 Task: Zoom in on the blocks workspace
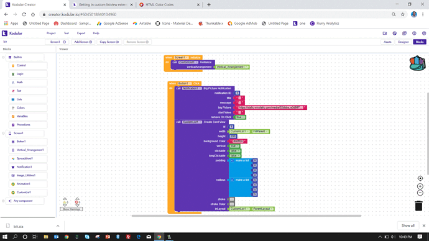(x=420, y=186)
